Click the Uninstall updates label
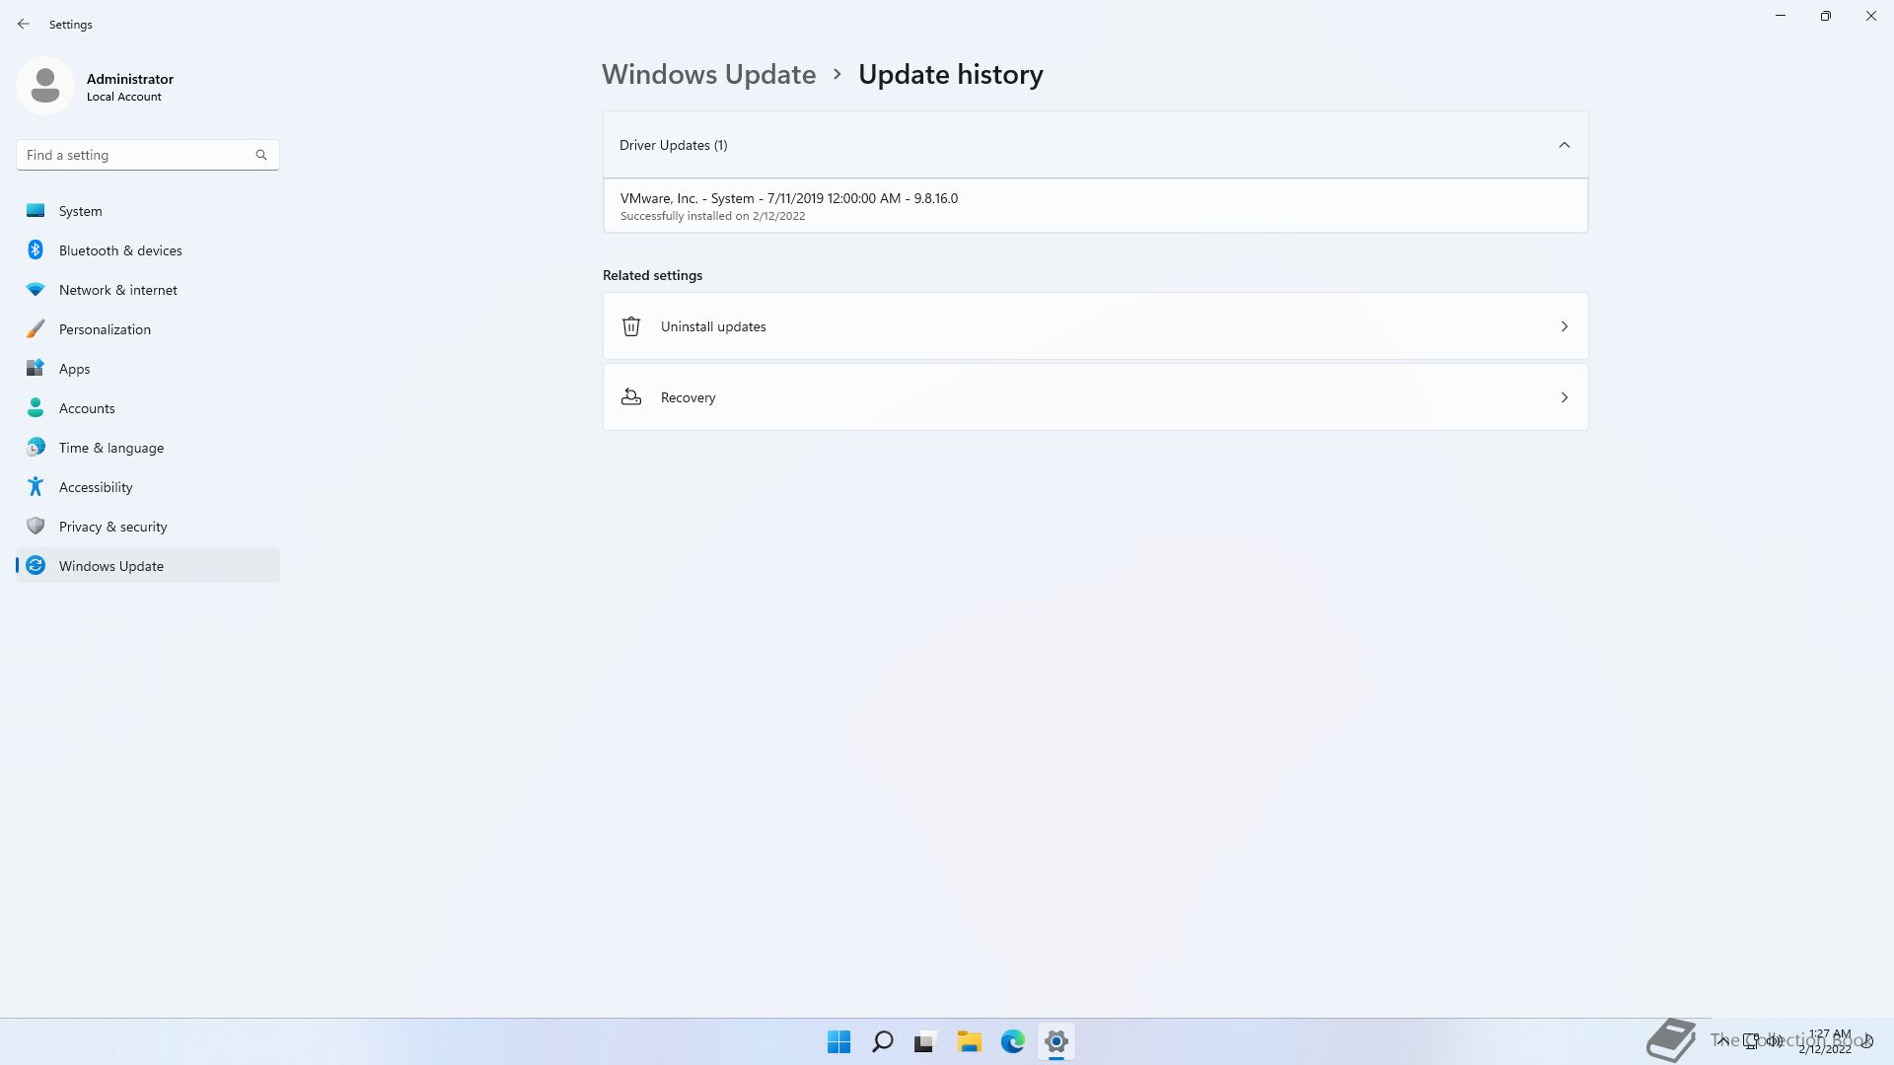The width and height of the screenshot is (1894, 1065). (x=713, y=326)
